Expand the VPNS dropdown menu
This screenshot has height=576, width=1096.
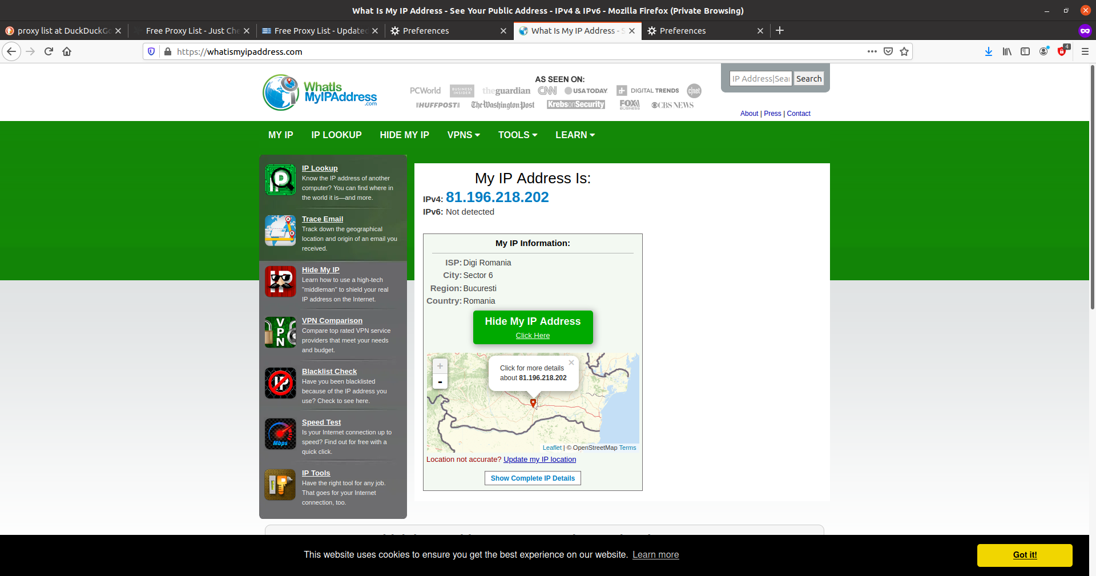pos(463,135)
